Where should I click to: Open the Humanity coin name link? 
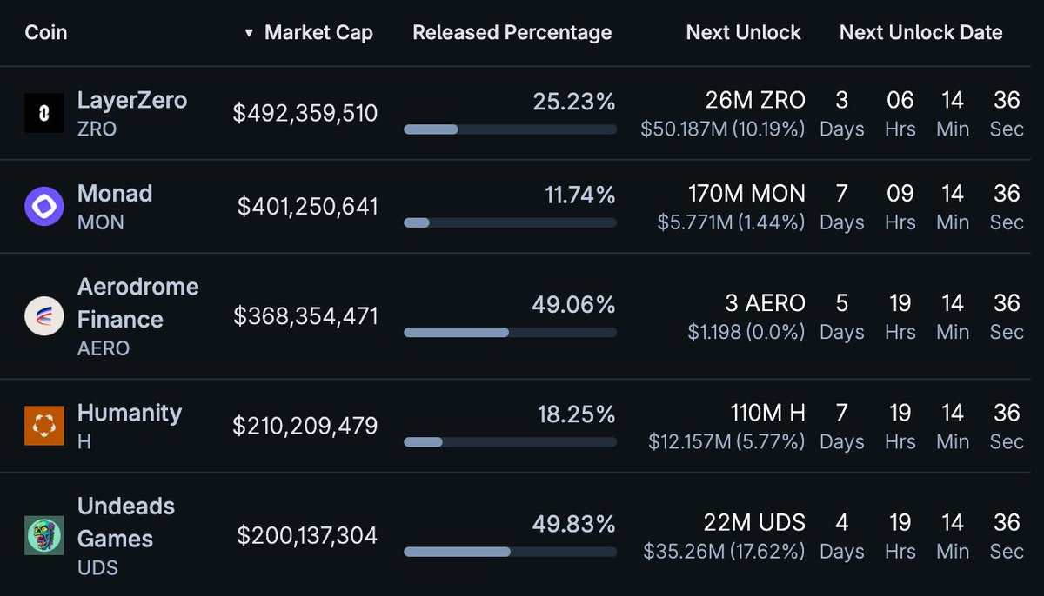click(130, 413)
